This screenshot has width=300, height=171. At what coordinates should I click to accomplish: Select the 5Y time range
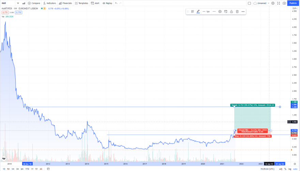36,169
